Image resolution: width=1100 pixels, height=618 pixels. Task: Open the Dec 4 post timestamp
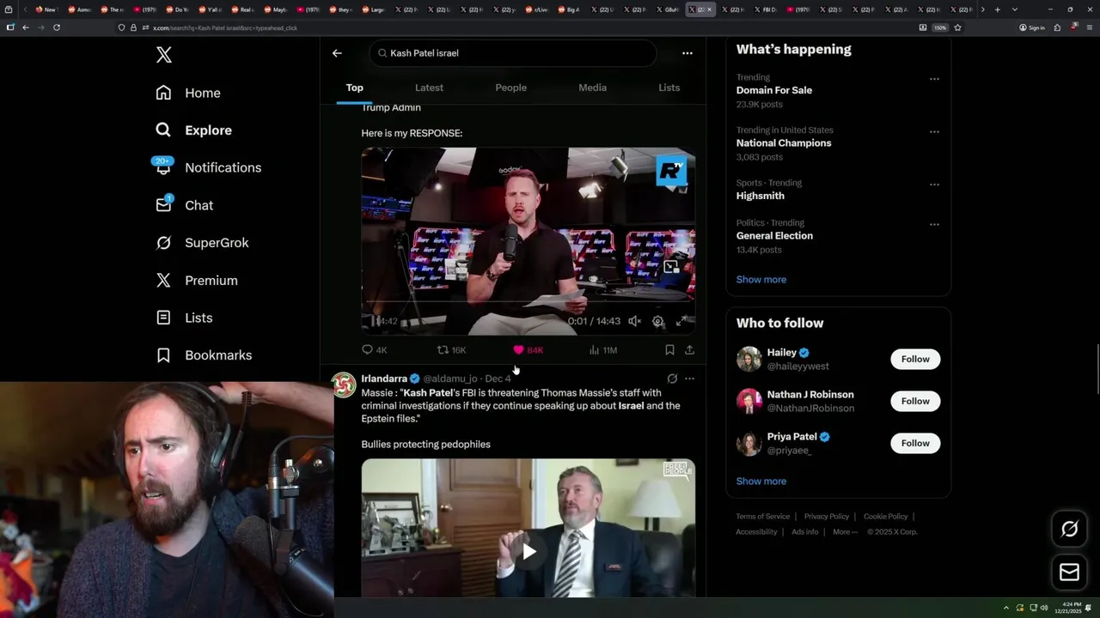pyautogui.click(x=498, y=379)
